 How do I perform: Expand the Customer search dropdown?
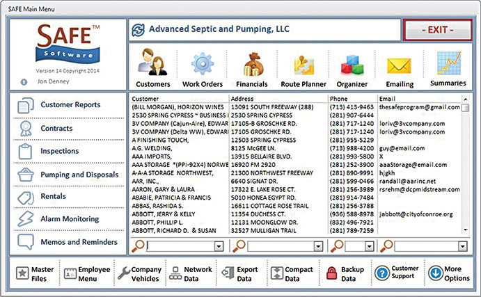pos(219,246)
